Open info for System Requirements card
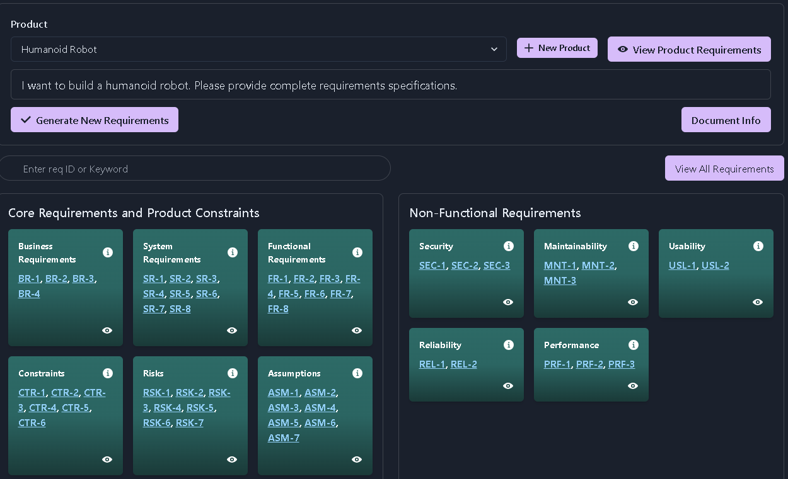Viewport: 788px width, 479px height. point(233,252)
